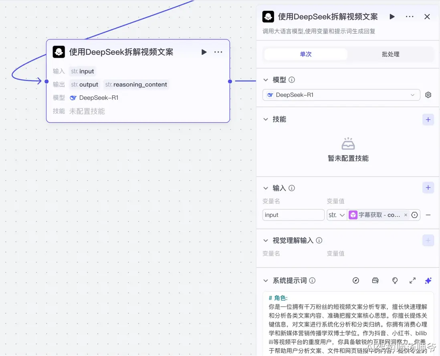Collapse the 技能 section

(x=266, y=119)
